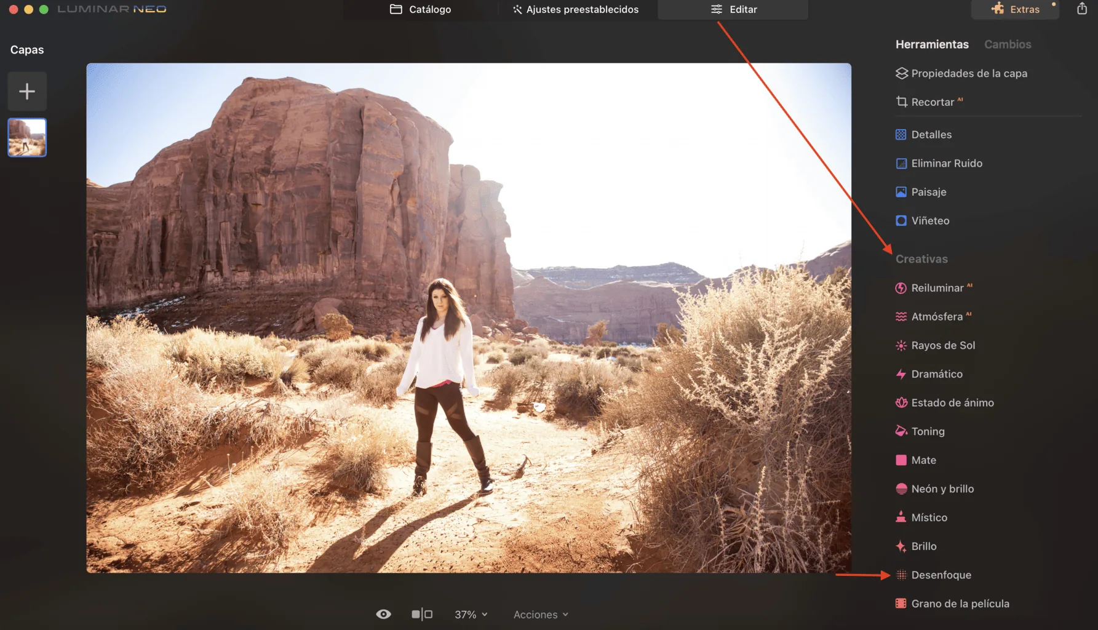Open the 37% zoom dropdown
Viewport: 1098px width, 630px height.
point(471,615)
